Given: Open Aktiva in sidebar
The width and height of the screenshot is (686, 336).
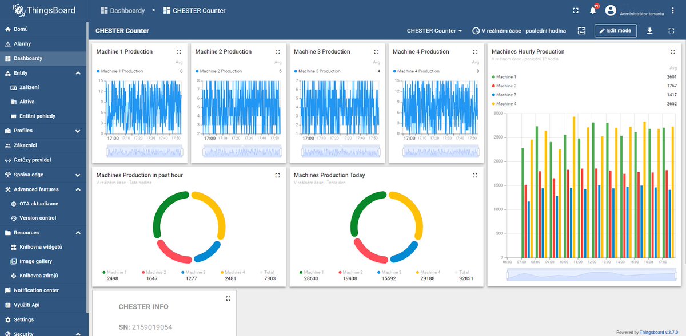Looking at the screenshot, I should click(44, 102).
